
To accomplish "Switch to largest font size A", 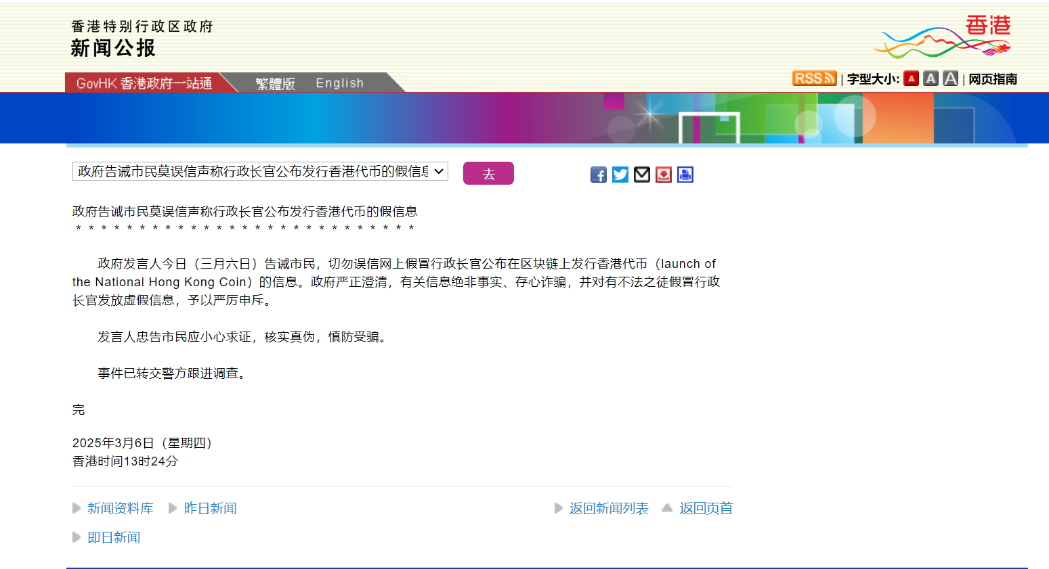I will 950,78.
